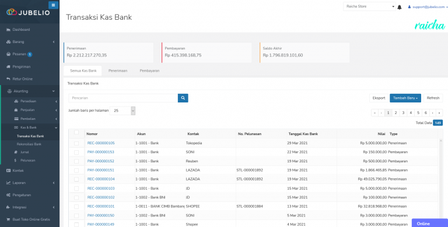Expand the Integrasi sidebar chevron
The height and width of the screenshot is (227, 448).
point(54,207)
